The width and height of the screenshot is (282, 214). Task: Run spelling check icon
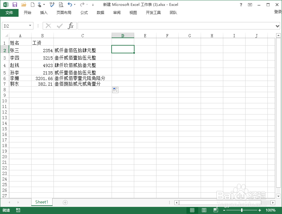click(52, 5)
